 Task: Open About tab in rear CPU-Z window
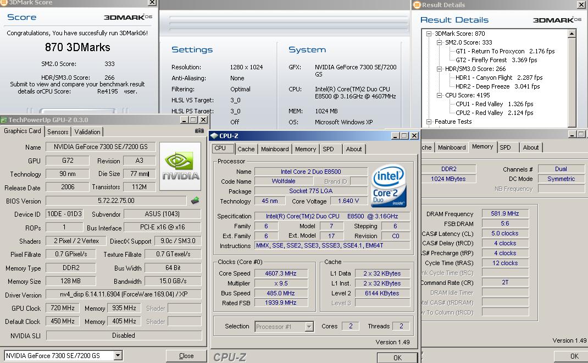(x=531, y=147)
